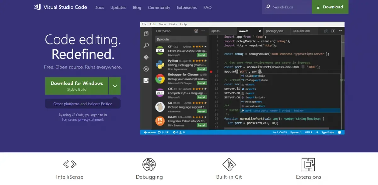Open Other platforms and Insiders Edition link
The image size is (378, 185).
(x=83, y=104)
